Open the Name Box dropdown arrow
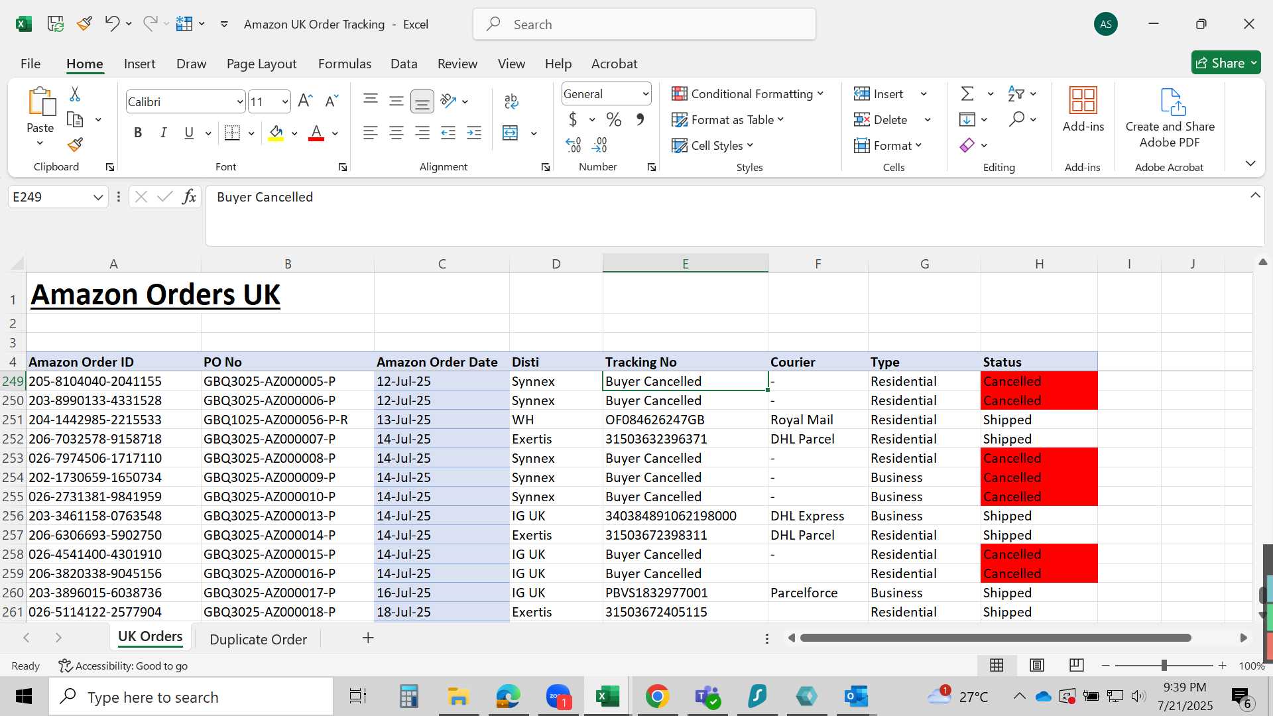1273x716 pixels. pyautogui.click(x=98, y=197)
